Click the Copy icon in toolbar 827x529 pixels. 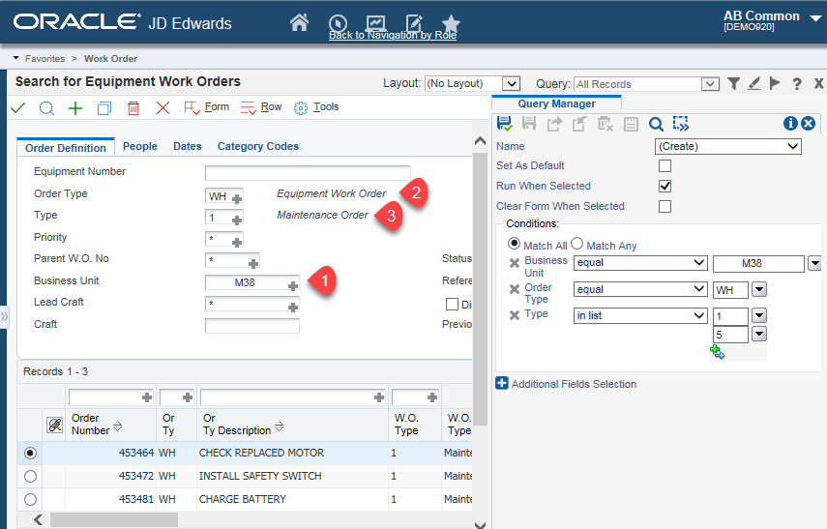click(x=104, y=108)
